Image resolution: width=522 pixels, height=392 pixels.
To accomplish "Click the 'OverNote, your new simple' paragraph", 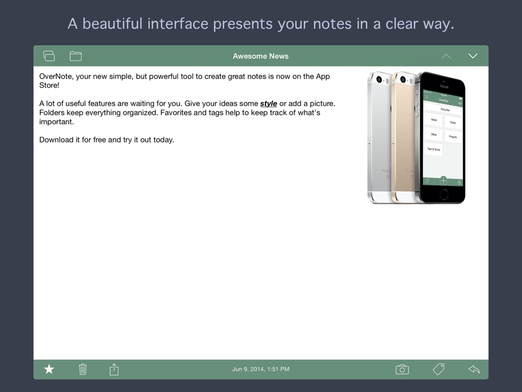I will pos(184,80).
